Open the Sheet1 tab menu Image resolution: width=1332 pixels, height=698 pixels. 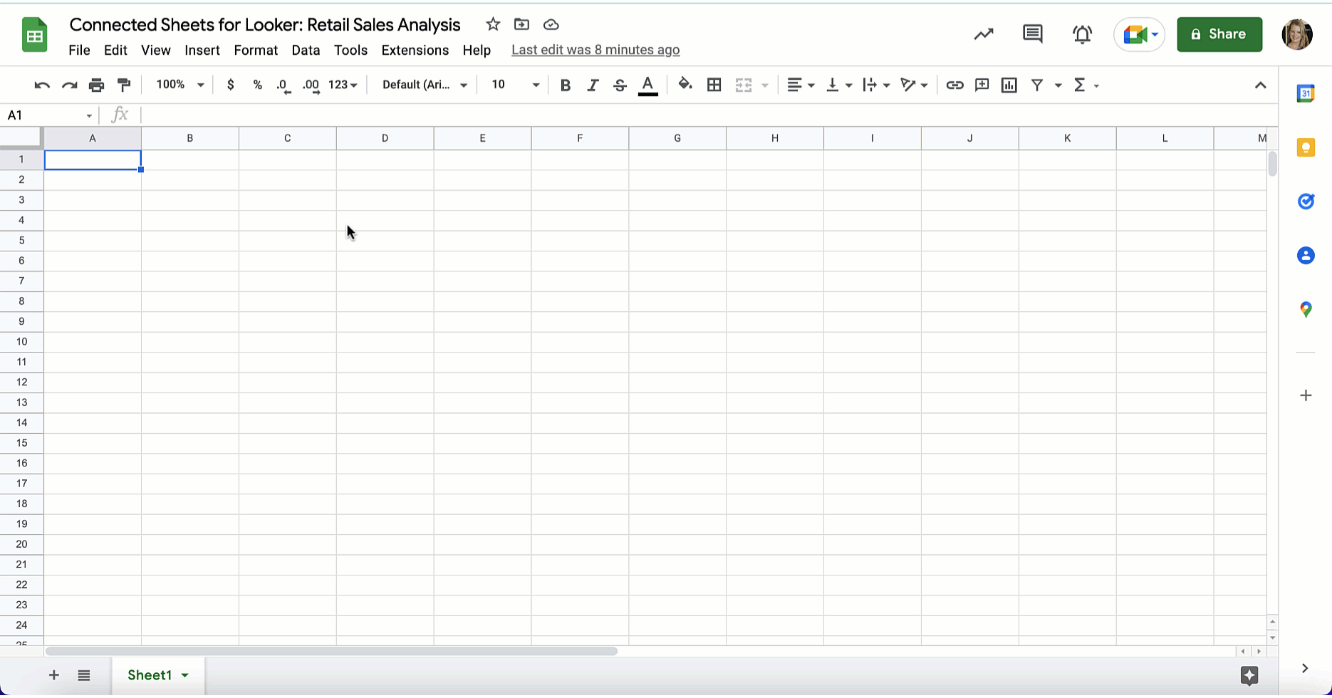pos(184,675)
